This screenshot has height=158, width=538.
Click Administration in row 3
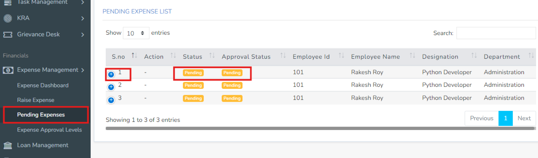click(504, 98)
